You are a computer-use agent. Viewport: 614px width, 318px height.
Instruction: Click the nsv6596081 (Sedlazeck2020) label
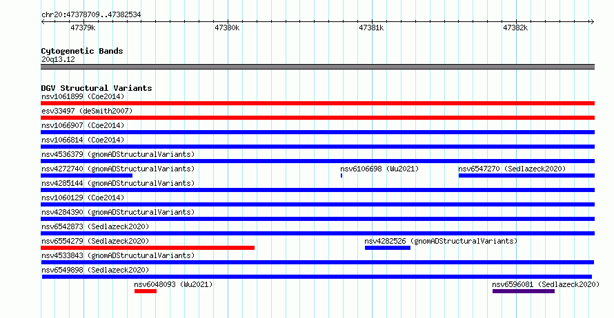click(x=546, y=284)
